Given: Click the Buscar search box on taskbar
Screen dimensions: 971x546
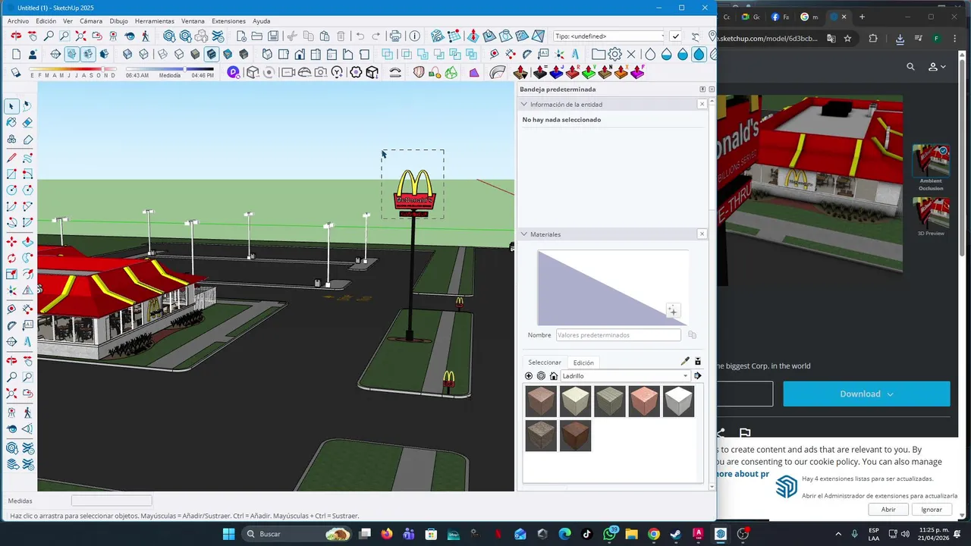Looking at the screenshot, I should tap(297, 534).
